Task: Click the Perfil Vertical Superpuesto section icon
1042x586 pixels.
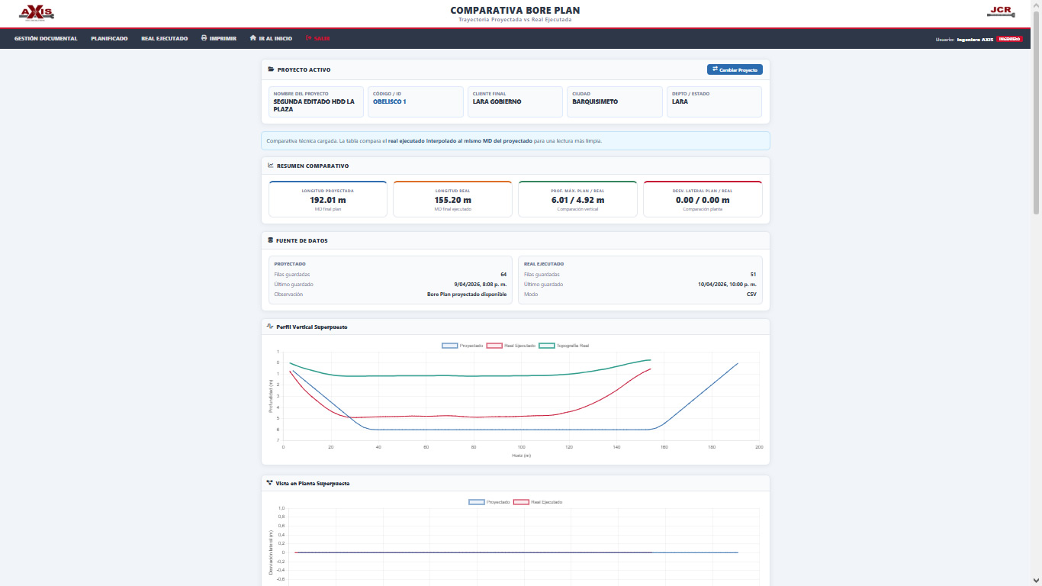Action: point(270,327)
